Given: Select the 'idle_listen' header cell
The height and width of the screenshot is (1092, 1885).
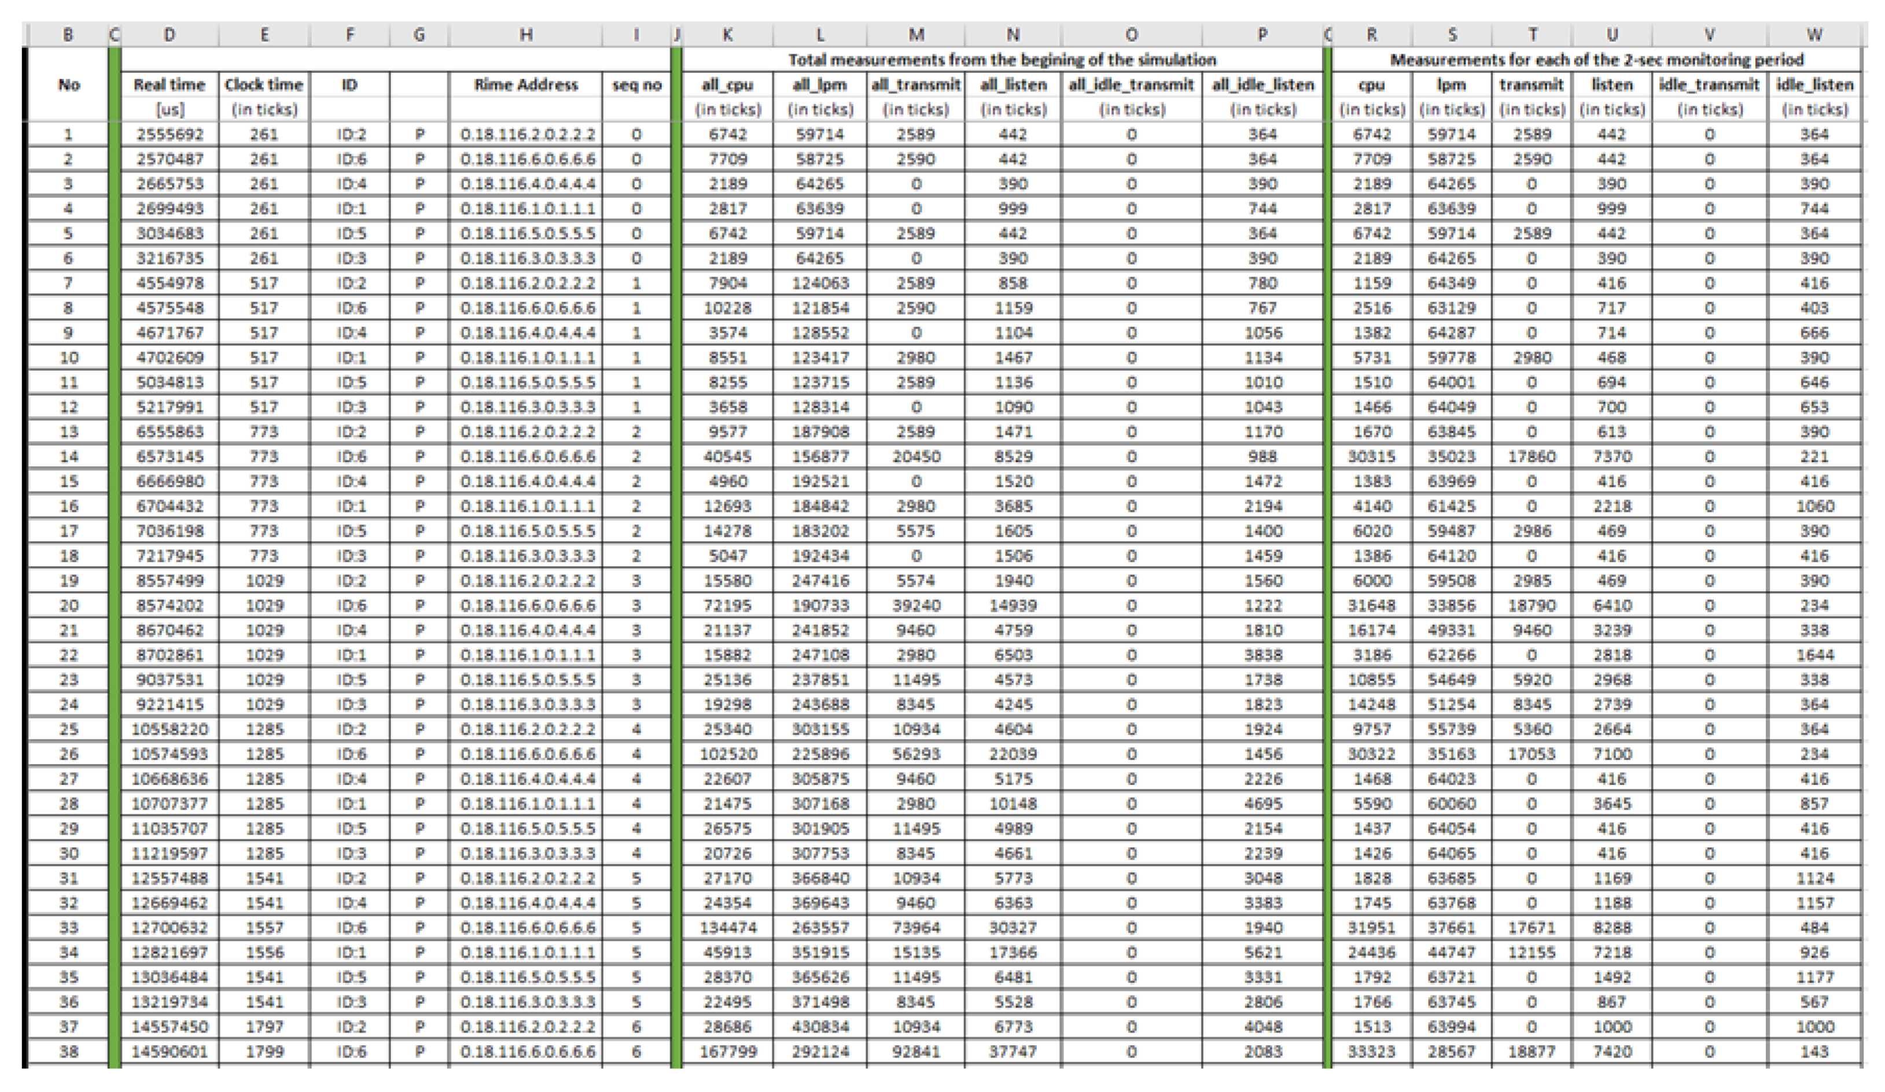Looking at the screenshot, I should coord(1814,84).
